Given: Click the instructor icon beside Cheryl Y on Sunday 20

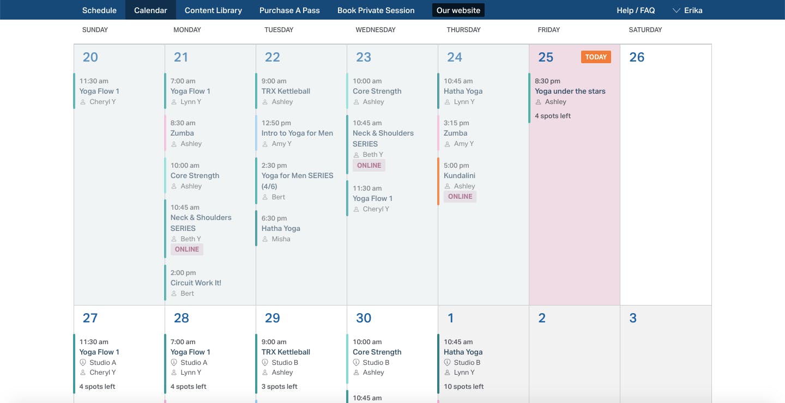Looking at the screenshot, I should (x=83, y=102).
